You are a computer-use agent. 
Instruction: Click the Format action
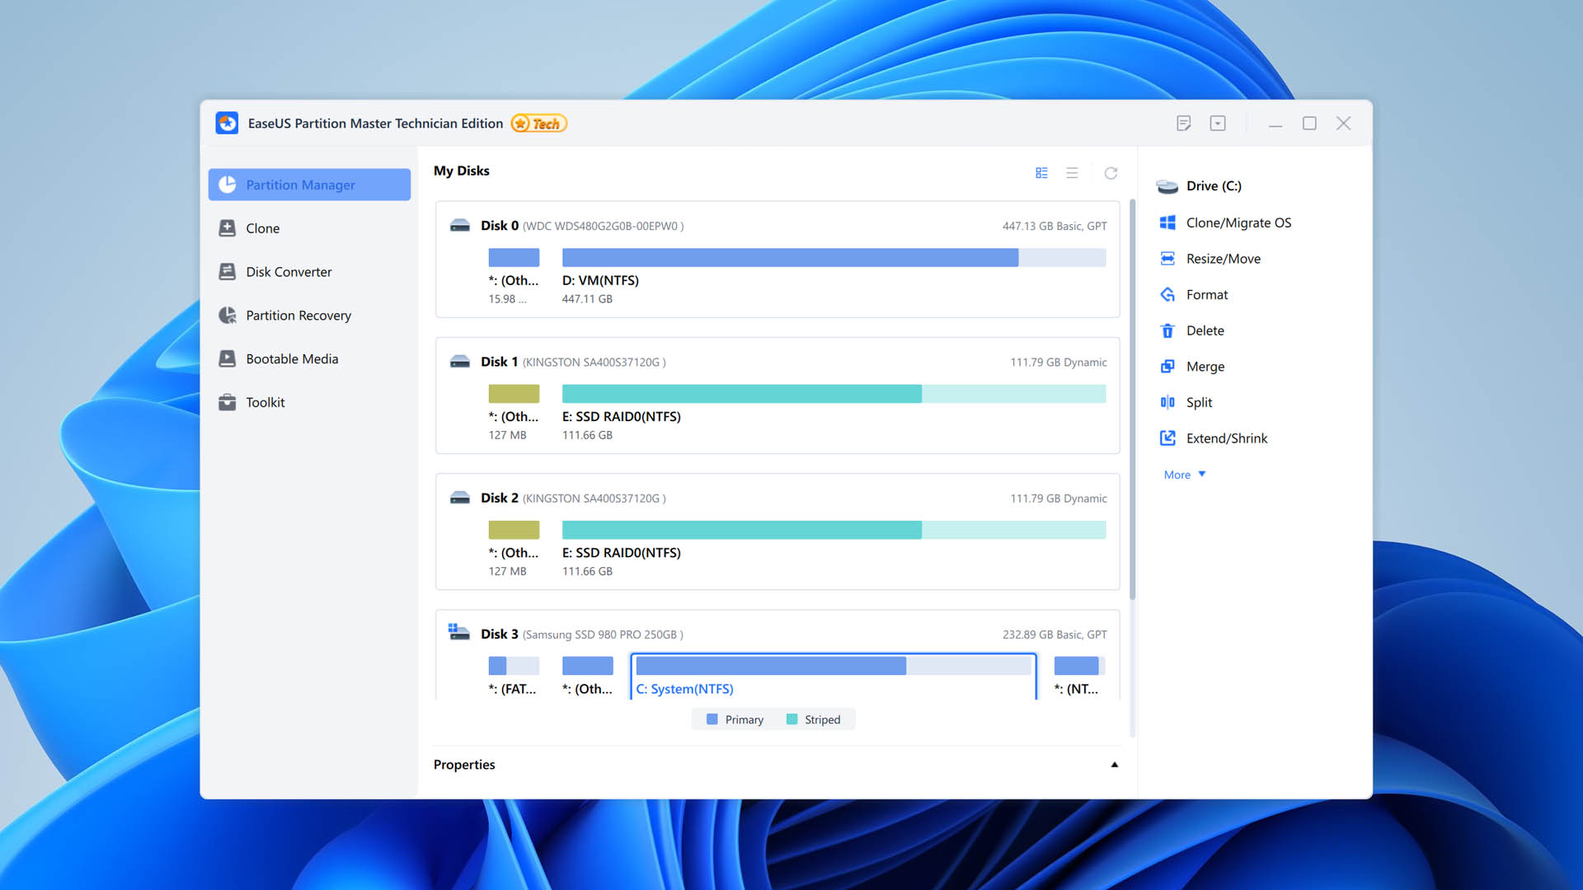pyautogui.click(x=1207, y=294)
